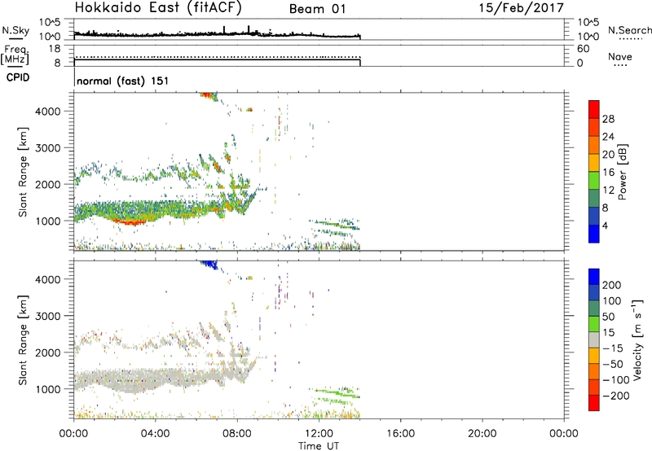Click the '4000' range tick of power panel
Image resolution: width=652 pixels, height=451 pixels.
tap(48, 112)
